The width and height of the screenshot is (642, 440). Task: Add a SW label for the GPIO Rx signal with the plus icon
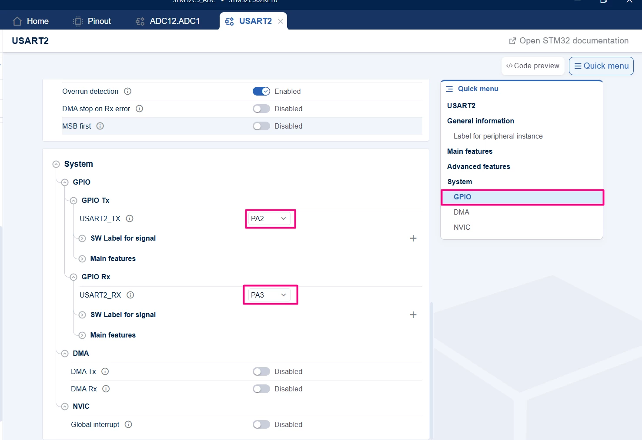[413, 314]
